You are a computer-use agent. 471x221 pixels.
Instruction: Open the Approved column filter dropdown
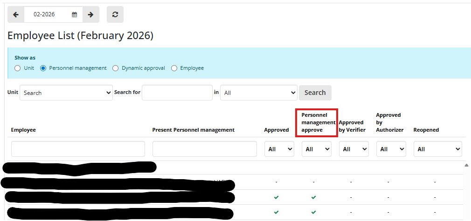coord(279,149)
